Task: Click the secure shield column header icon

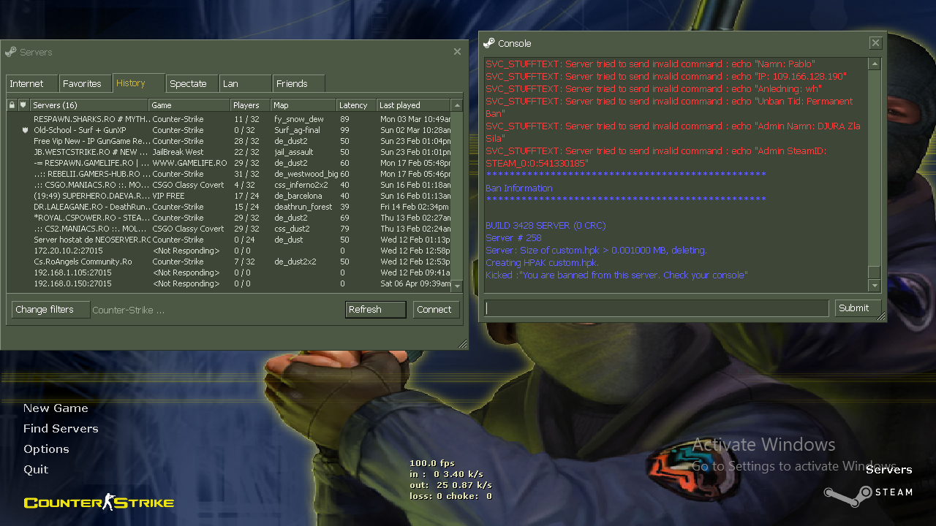Action: 23,105
